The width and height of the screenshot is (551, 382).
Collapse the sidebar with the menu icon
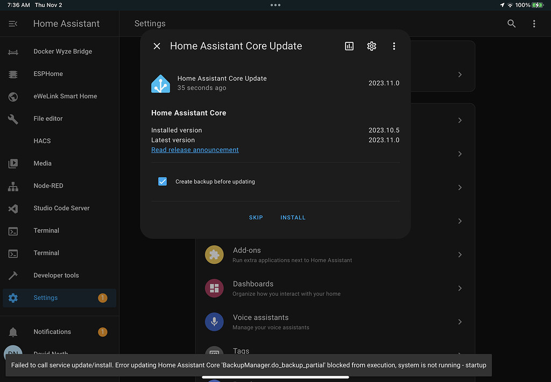[x=13, y=24]
